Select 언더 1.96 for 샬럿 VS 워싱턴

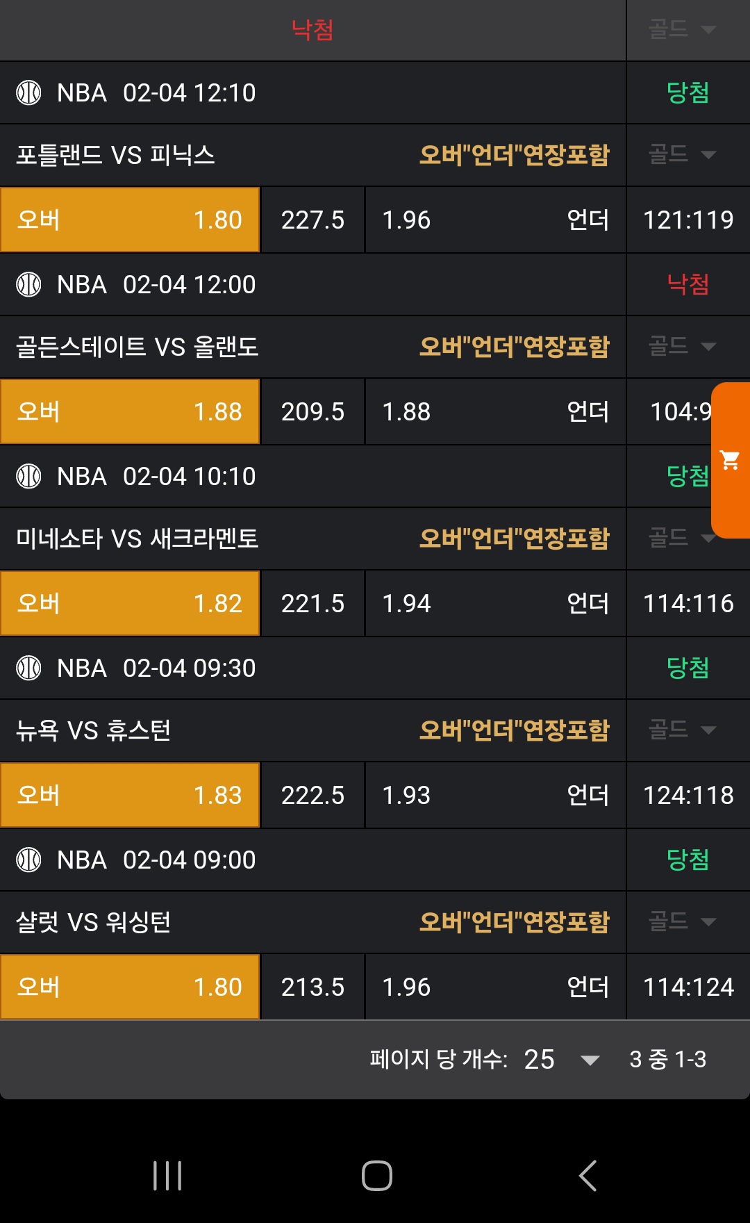495,987
